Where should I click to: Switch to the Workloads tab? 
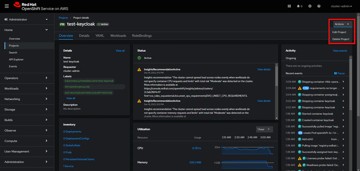click(118, 36)
